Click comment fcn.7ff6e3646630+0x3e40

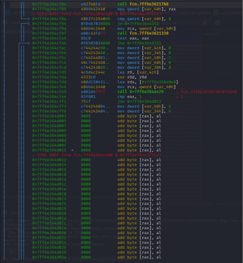[x=209, y=92]
